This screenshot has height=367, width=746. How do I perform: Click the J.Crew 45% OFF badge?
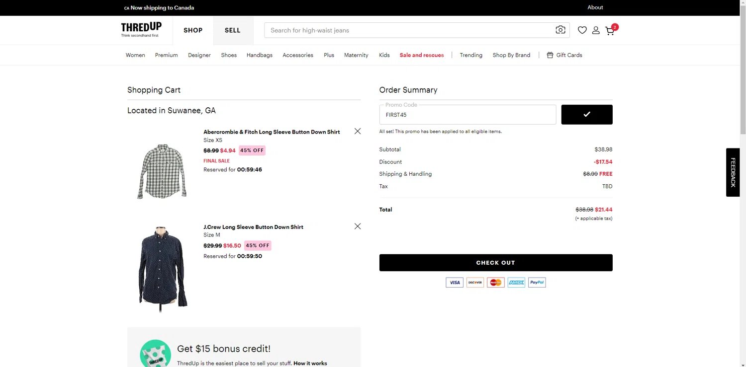[258, 245]
